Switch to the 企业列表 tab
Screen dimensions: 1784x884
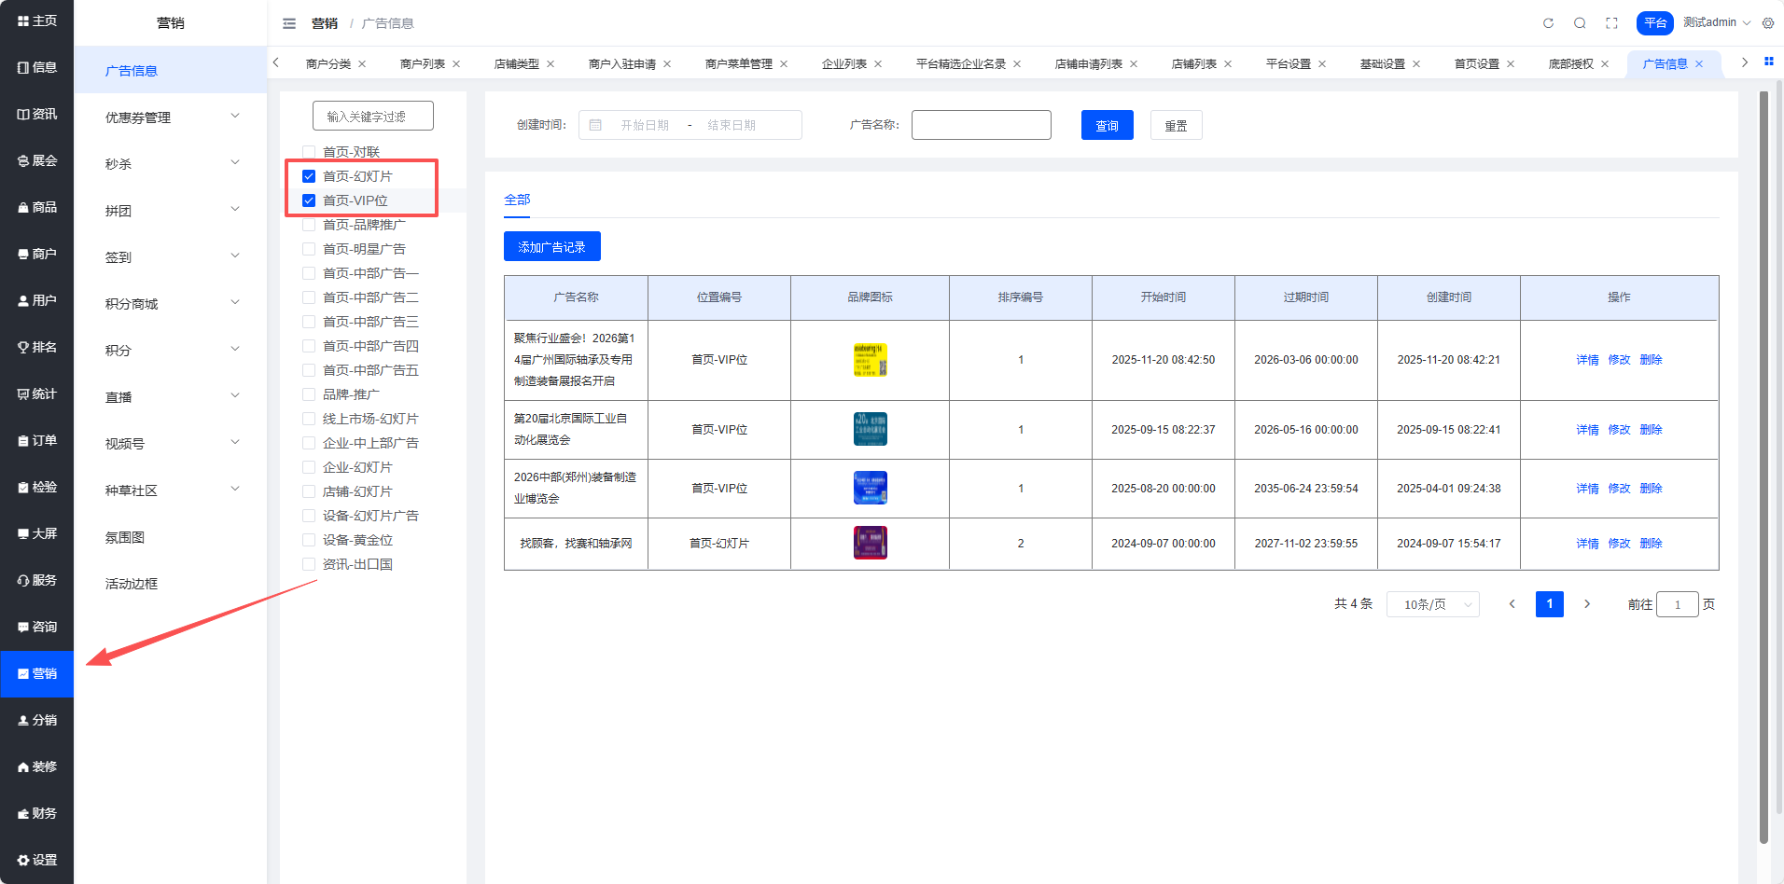tap(843, 64)
